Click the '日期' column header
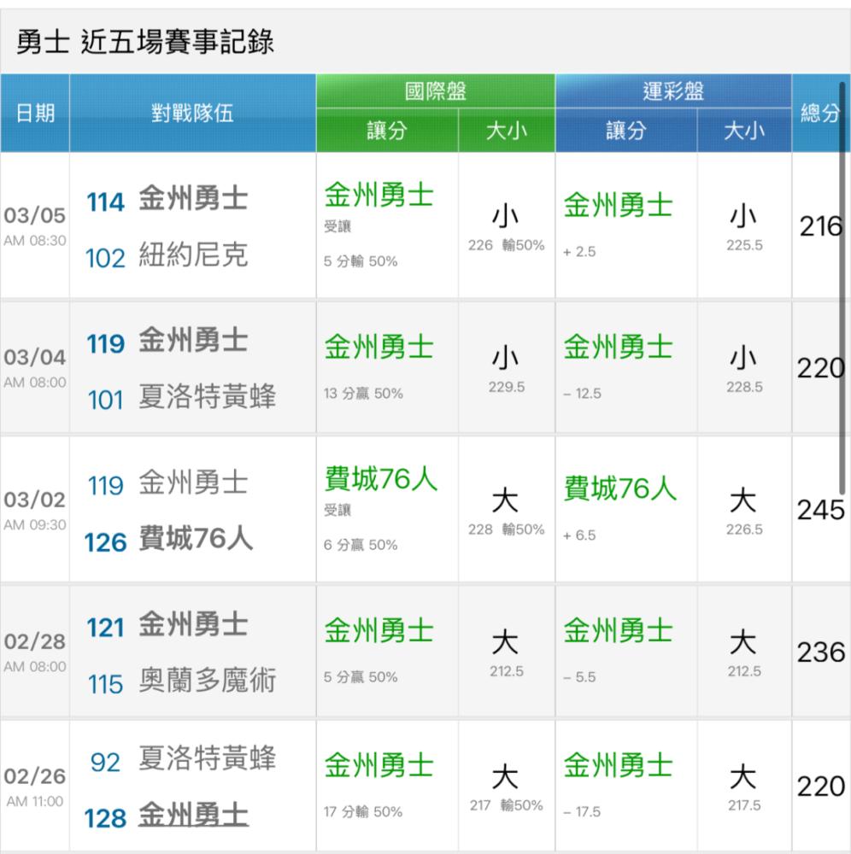 coord(35,114)
